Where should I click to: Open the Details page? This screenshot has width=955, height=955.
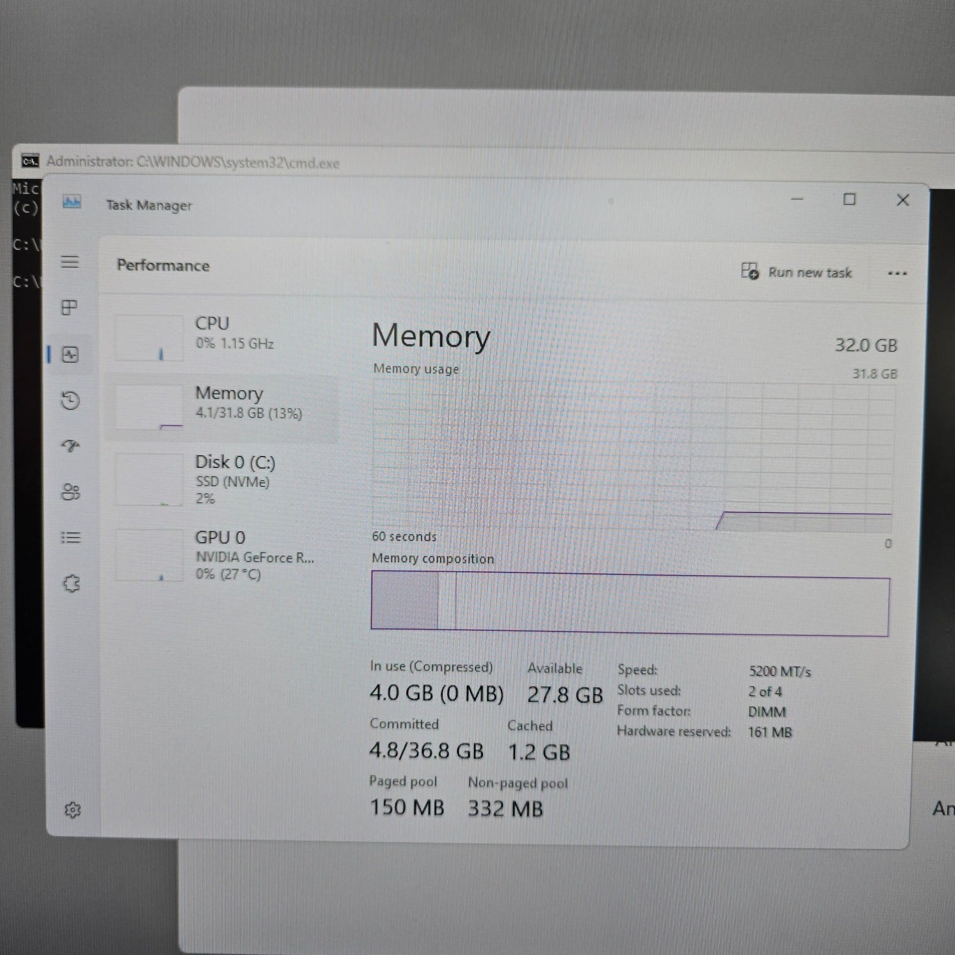pyautogui.click(x=70, y=538)
